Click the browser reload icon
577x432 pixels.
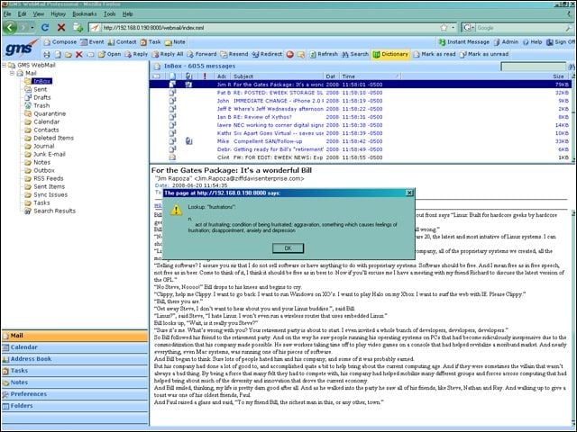tap(45, 28)
